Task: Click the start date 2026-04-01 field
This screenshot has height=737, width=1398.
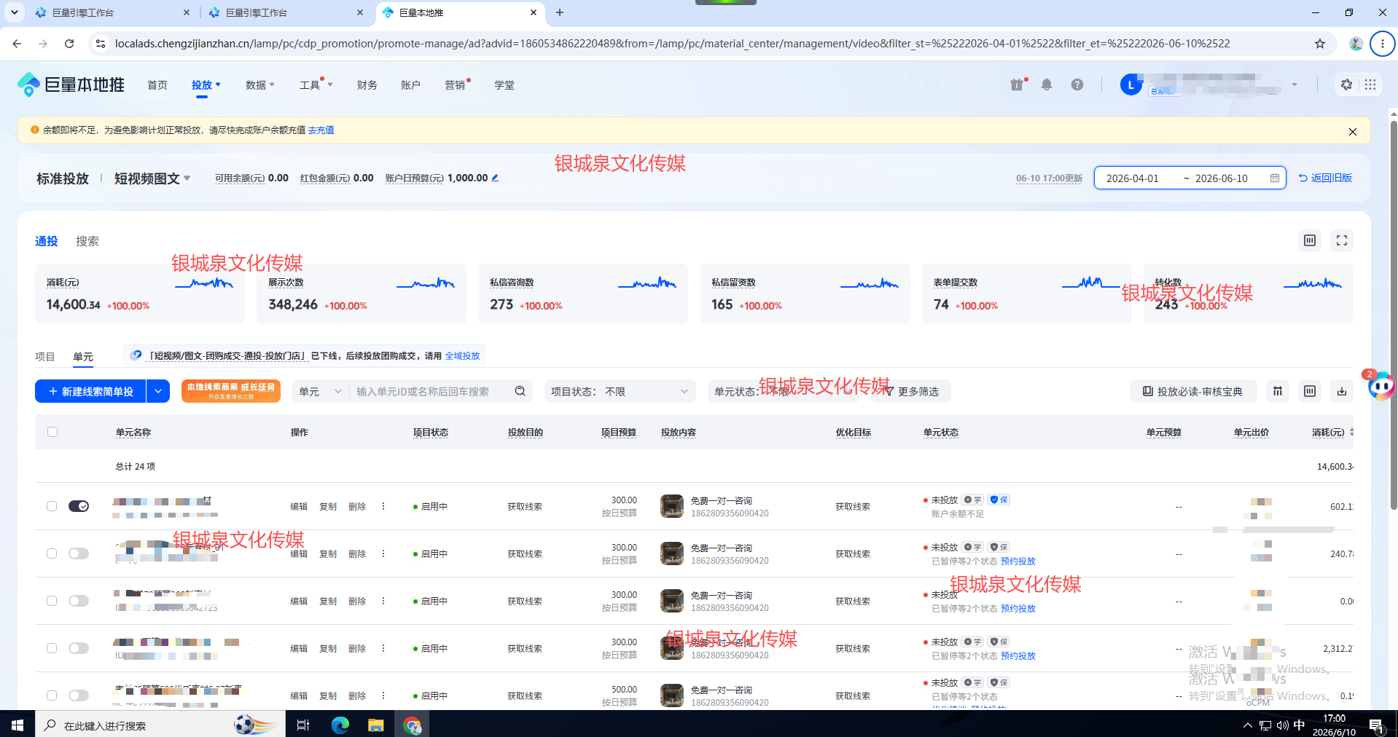Action: click(1133, 178)
